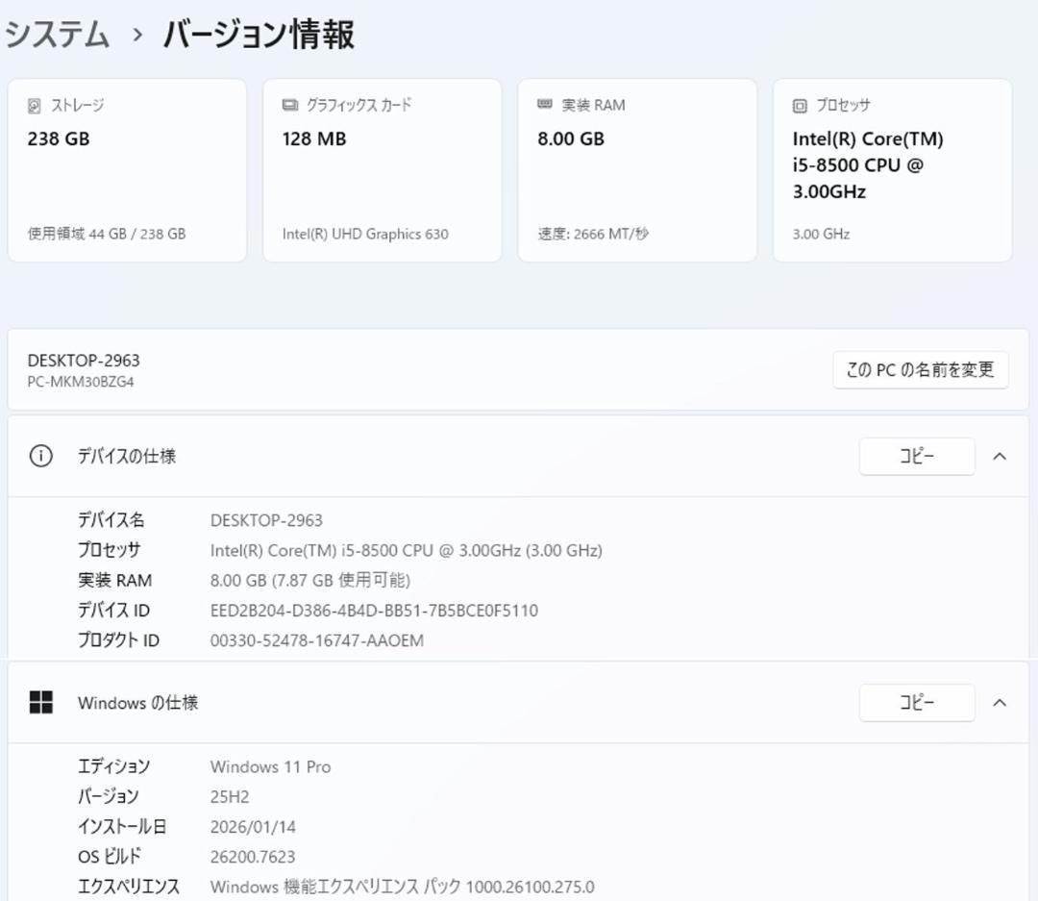Click the chevron next to デバイスの仕様 コピー
The image size is (1038, 901).
click(x=1000, y=456)
